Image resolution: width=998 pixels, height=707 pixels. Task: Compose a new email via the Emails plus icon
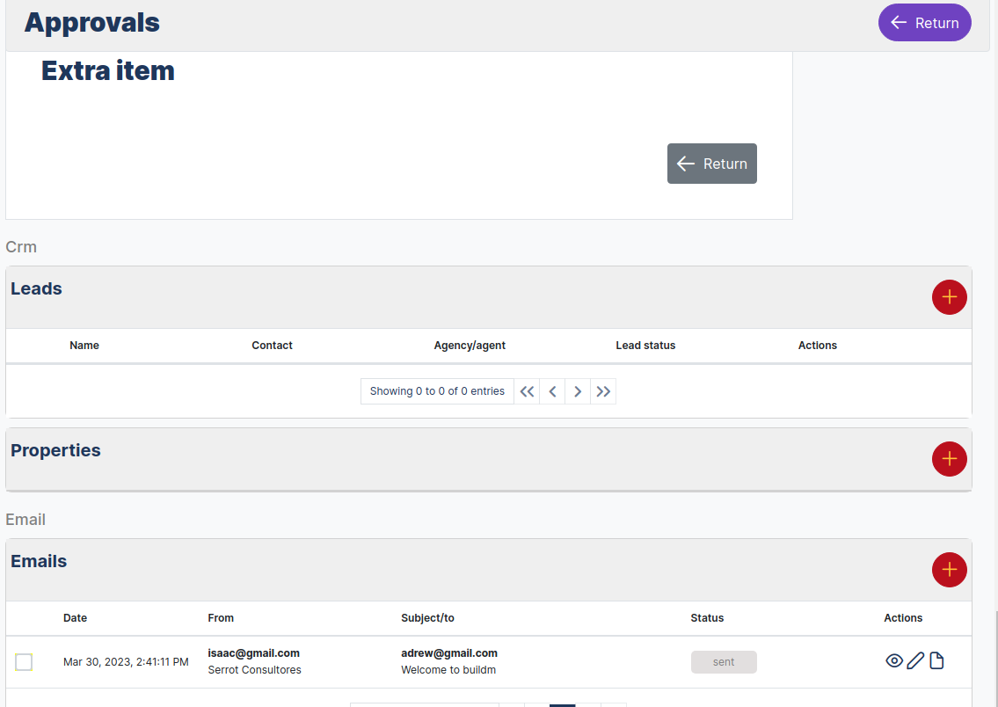949,570
